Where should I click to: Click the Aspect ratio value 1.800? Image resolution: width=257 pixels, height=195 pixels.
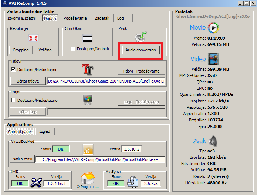(213, 114)
